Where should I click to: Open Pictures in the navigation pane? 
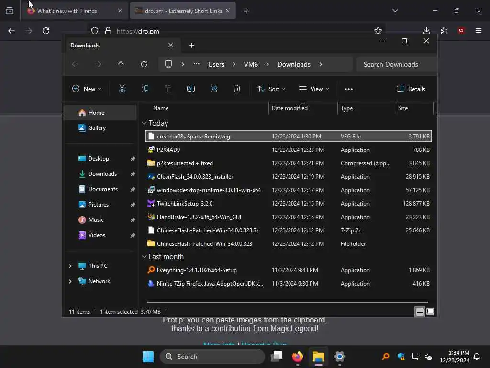coord(100,205)
